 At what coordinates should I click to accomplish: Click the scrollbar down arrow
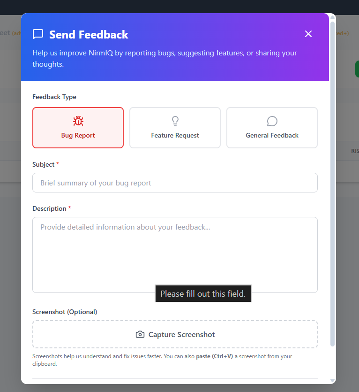coord(332,380)
